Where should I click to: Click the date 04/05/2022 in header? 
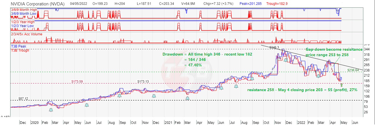79,4
